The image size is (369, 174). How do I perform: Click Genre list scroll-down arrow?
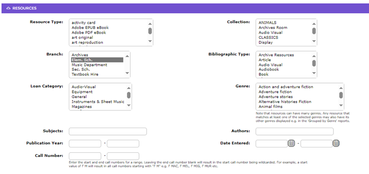tap(341, 105)
